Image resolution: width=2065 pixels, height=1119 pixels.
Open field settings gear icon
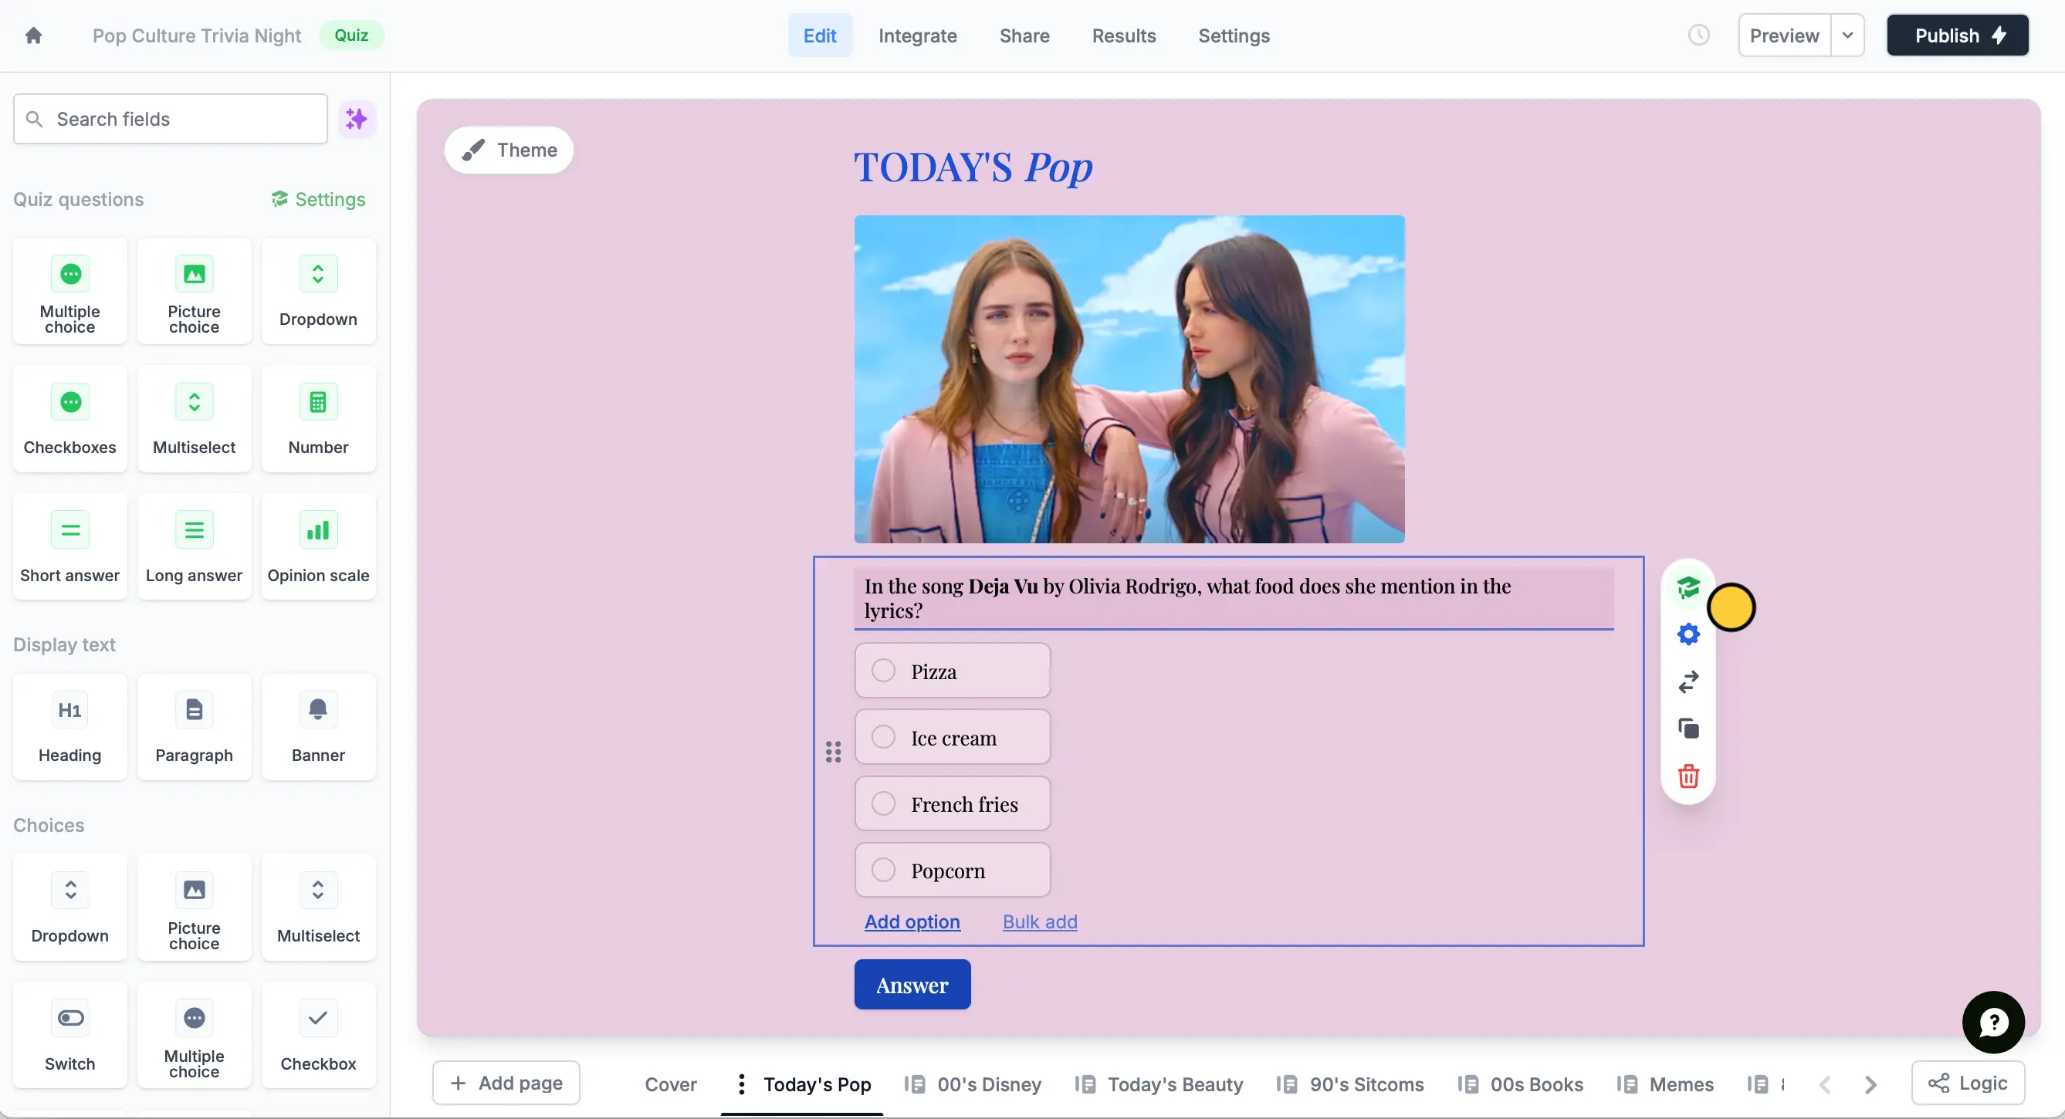[x=1688, y=634]
